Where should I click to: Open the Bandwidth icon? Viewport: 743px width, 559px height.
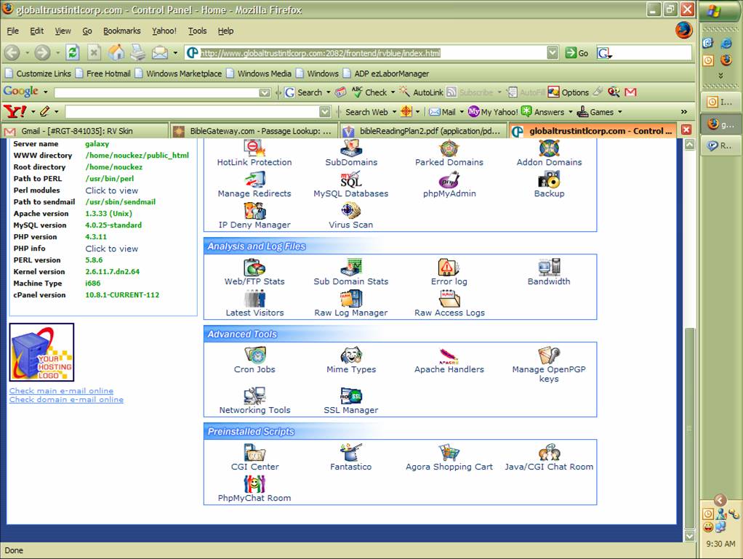tap(549, 268)
